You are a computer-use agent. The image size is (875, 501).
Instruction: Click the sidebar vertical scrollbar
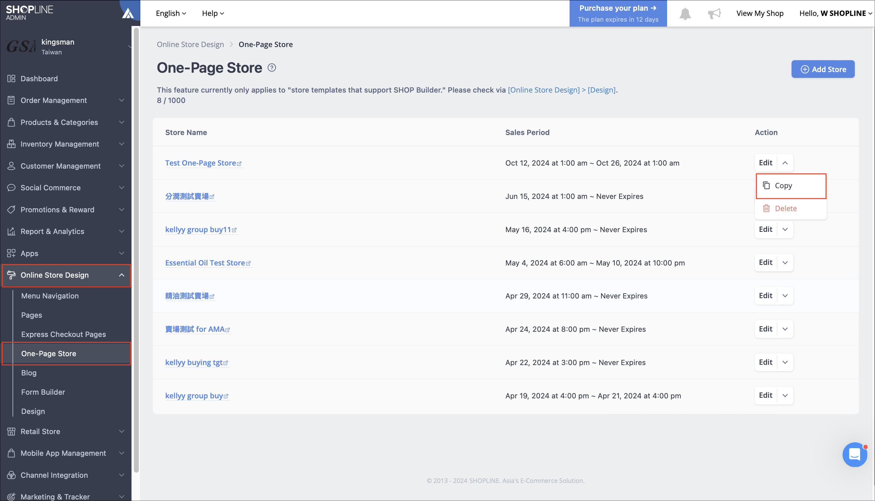pos(136,250)
